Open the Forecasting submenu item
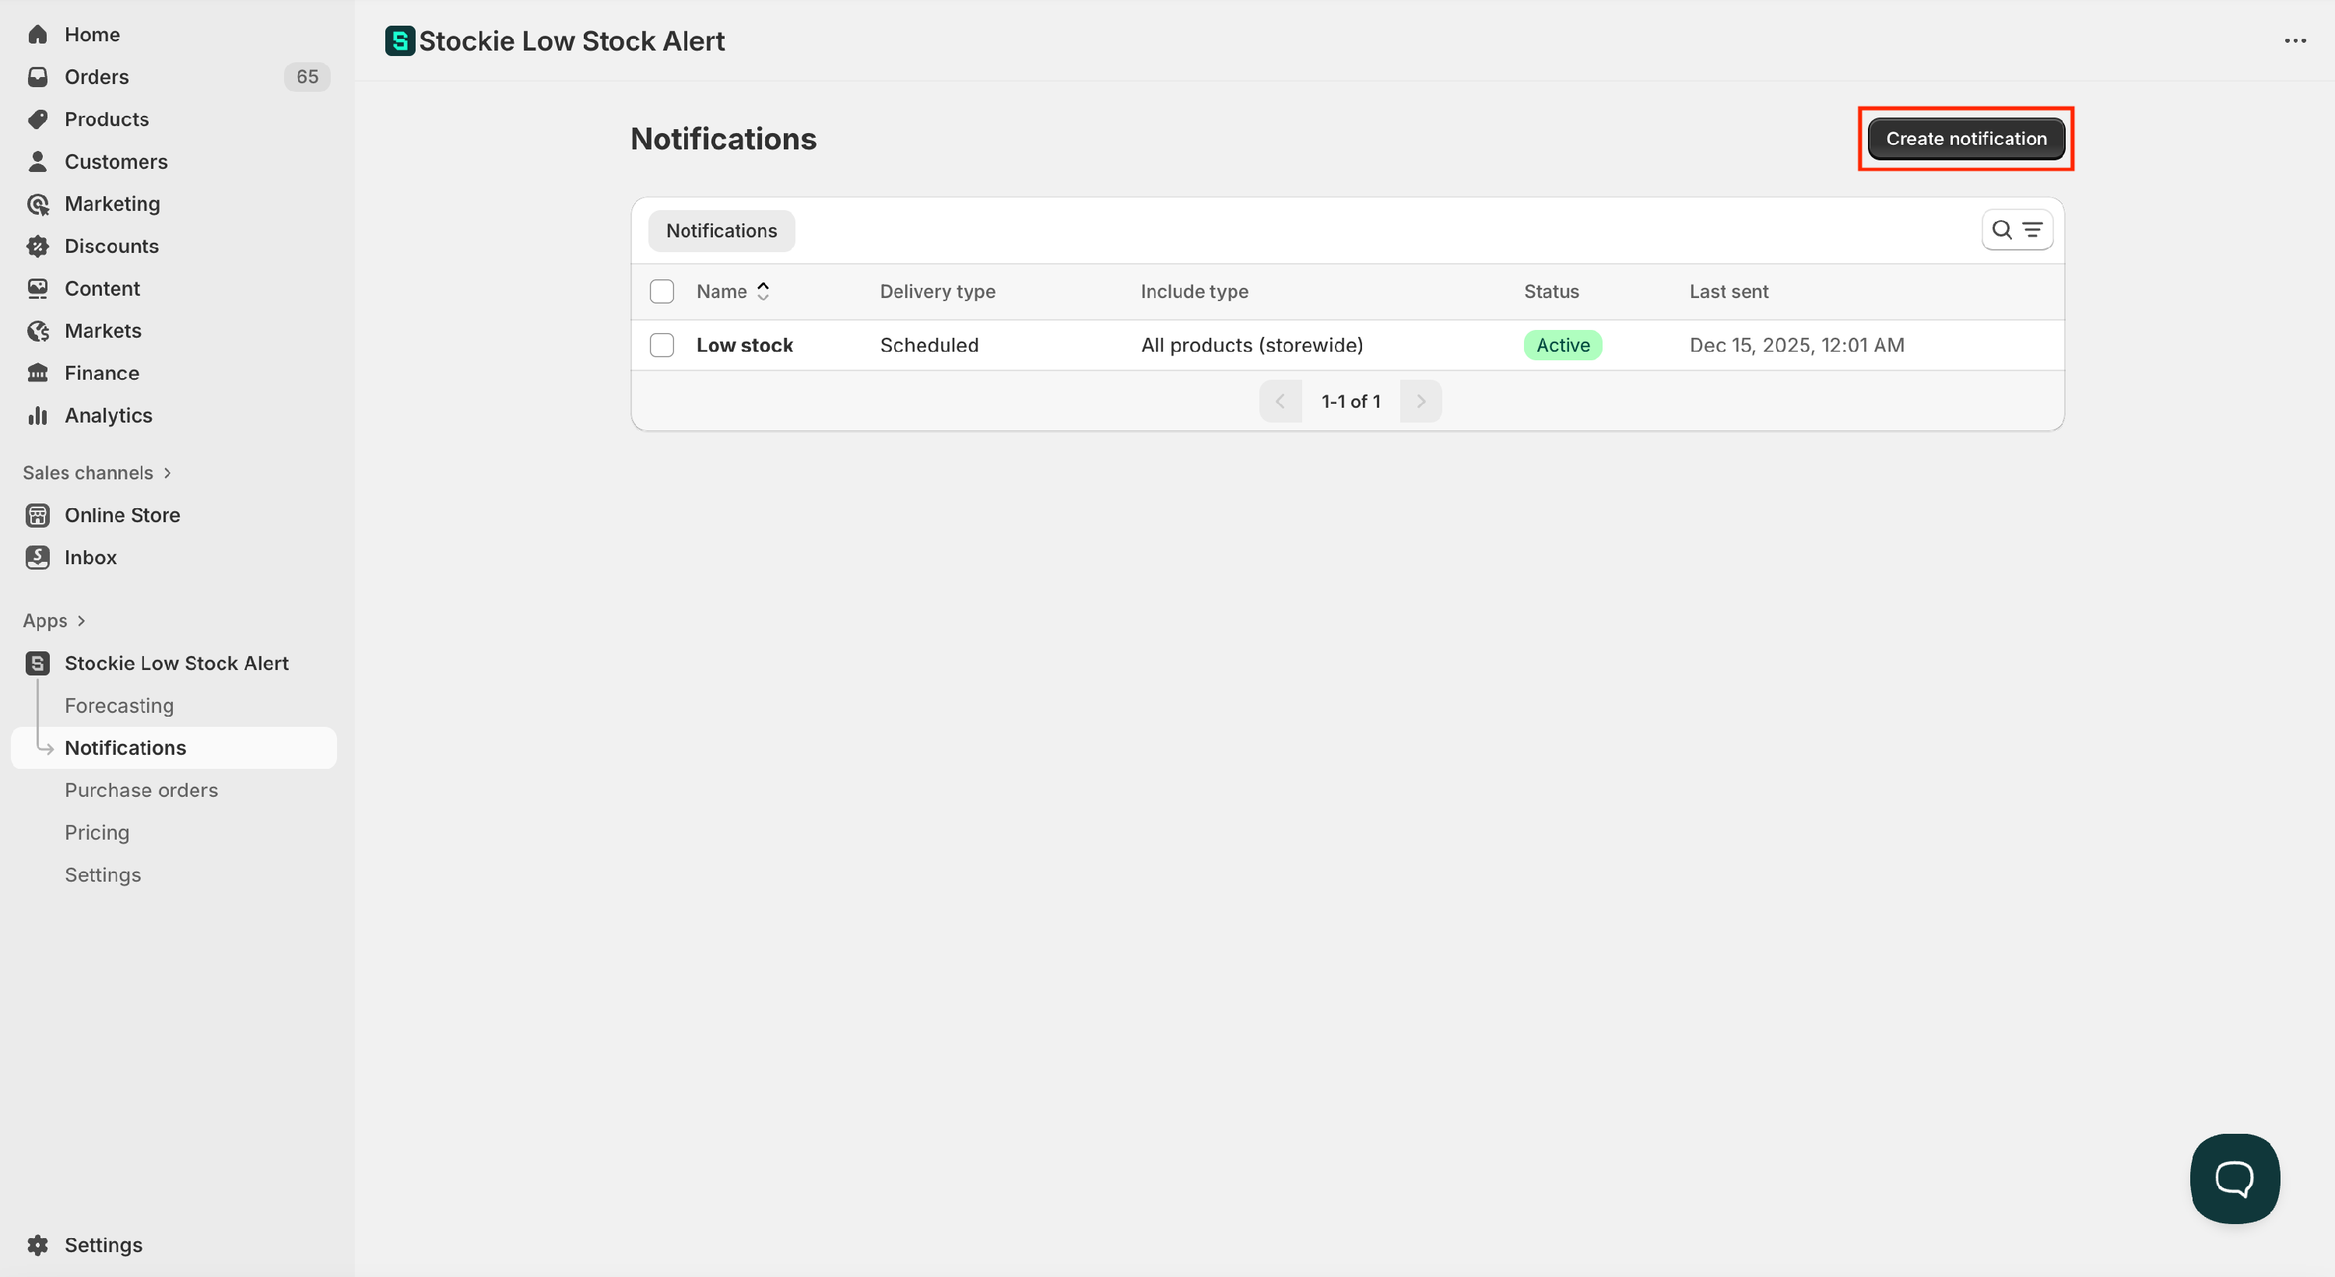Image resolution: width=2335 pixels, height=1277 pixels. click(x=119, y=706)
